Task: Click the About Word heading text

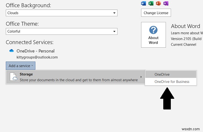Action: pos(186,26)
